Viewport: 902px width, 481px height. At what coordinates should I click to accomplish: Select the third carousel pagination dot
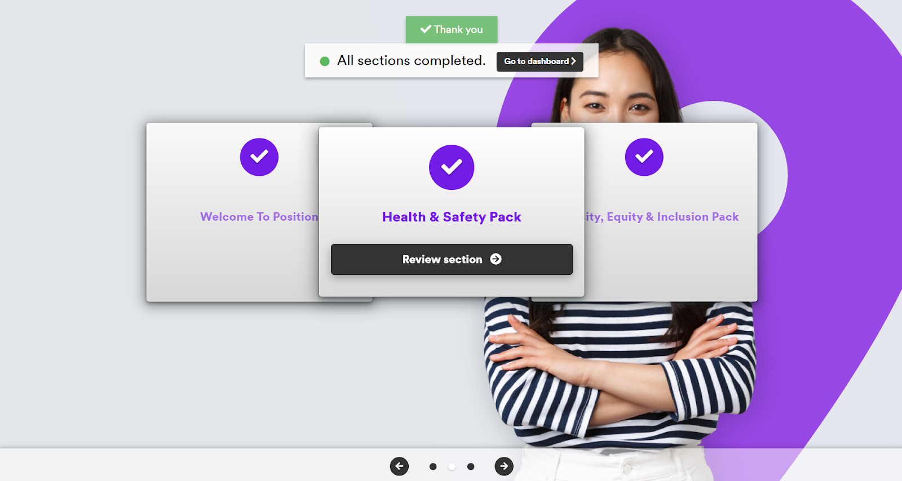[471, 466]
